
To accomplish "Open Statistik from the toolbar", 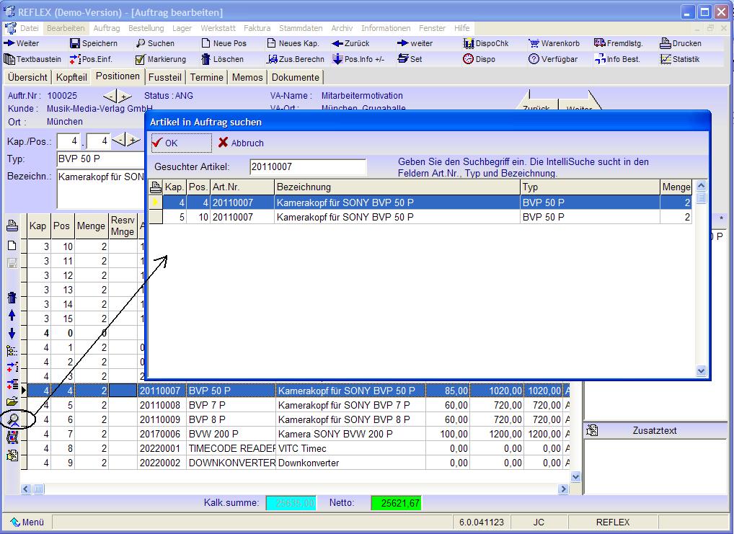I will point(680,59).
